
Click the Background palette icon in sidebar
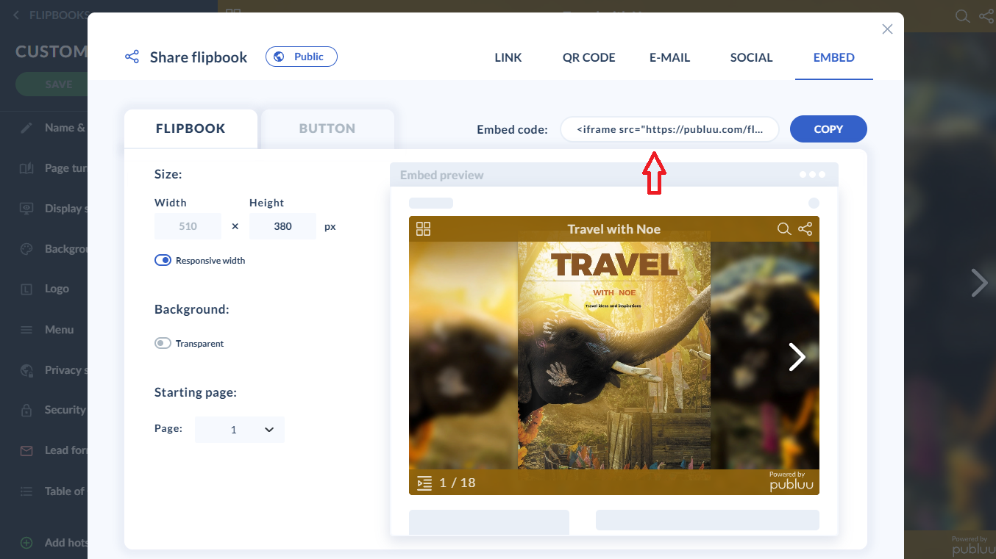click(26, 249)
